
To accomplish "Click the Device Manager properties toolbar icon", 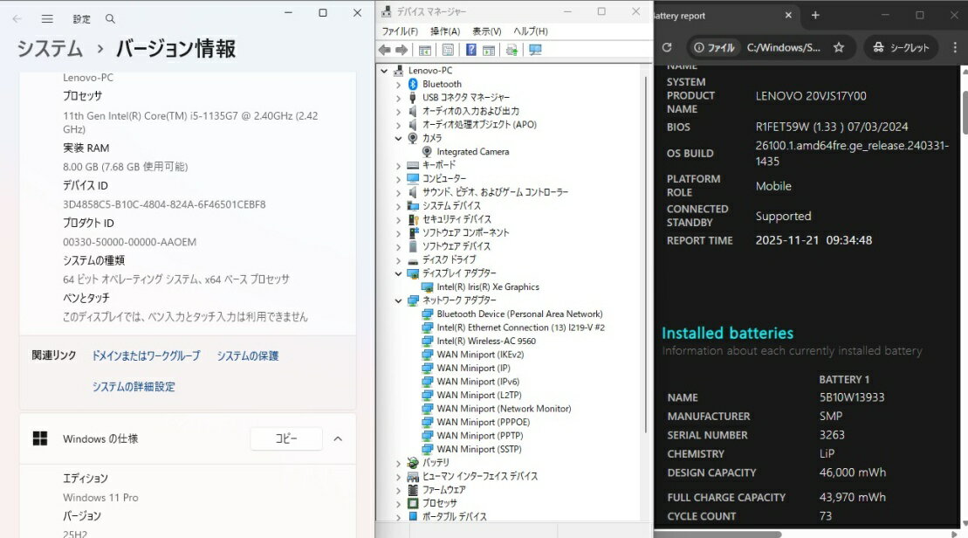I will pyautogui.click(x=448, y=50).
